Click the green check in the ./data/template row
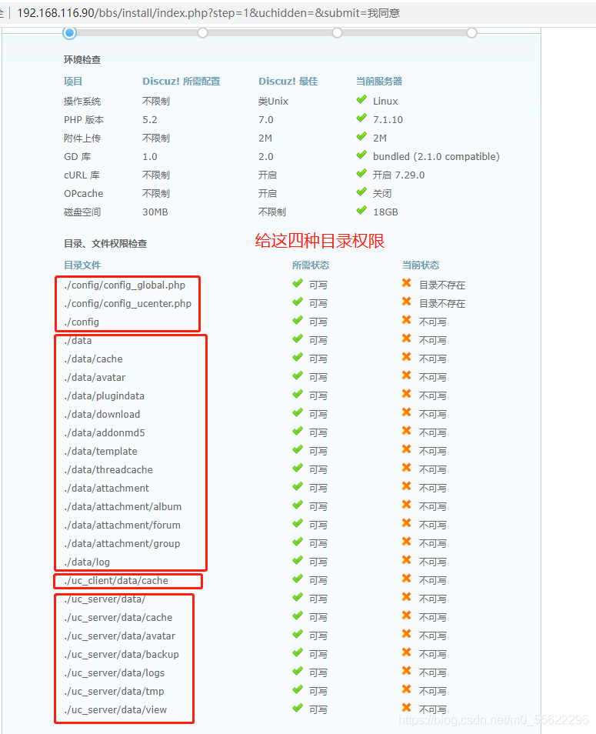The width and height of the screenshot is (596, 734). (298, 449)
